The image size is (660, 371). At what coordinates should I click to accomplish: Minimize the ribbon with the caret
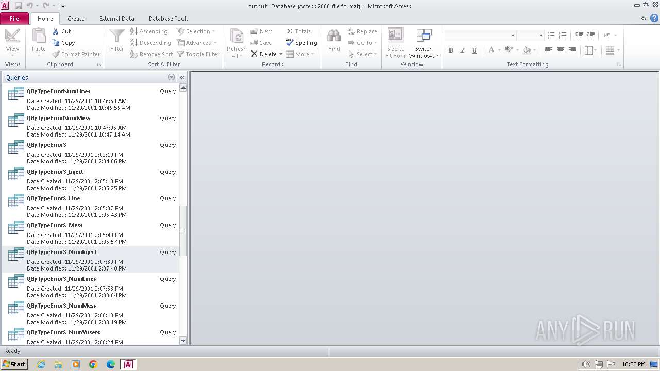(x=643, y=19)
